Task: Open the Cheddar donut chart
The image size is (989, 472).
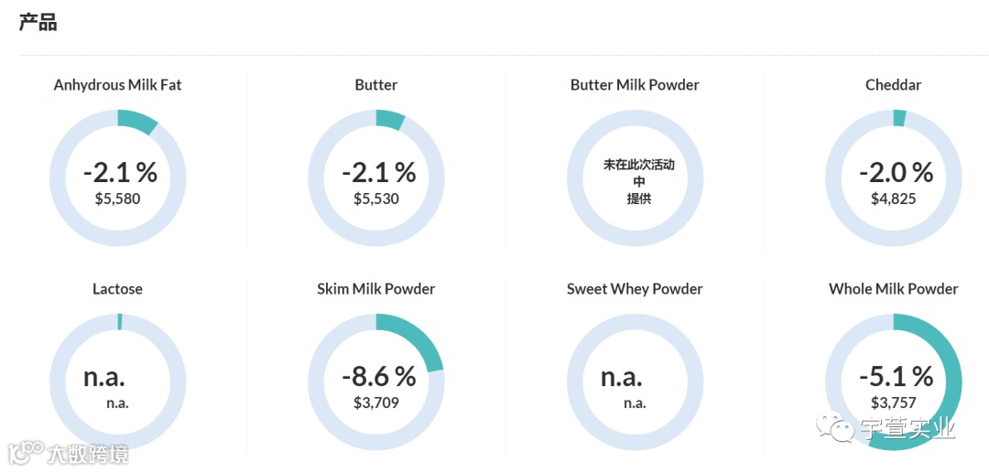Action: click(x=894, y=177)
